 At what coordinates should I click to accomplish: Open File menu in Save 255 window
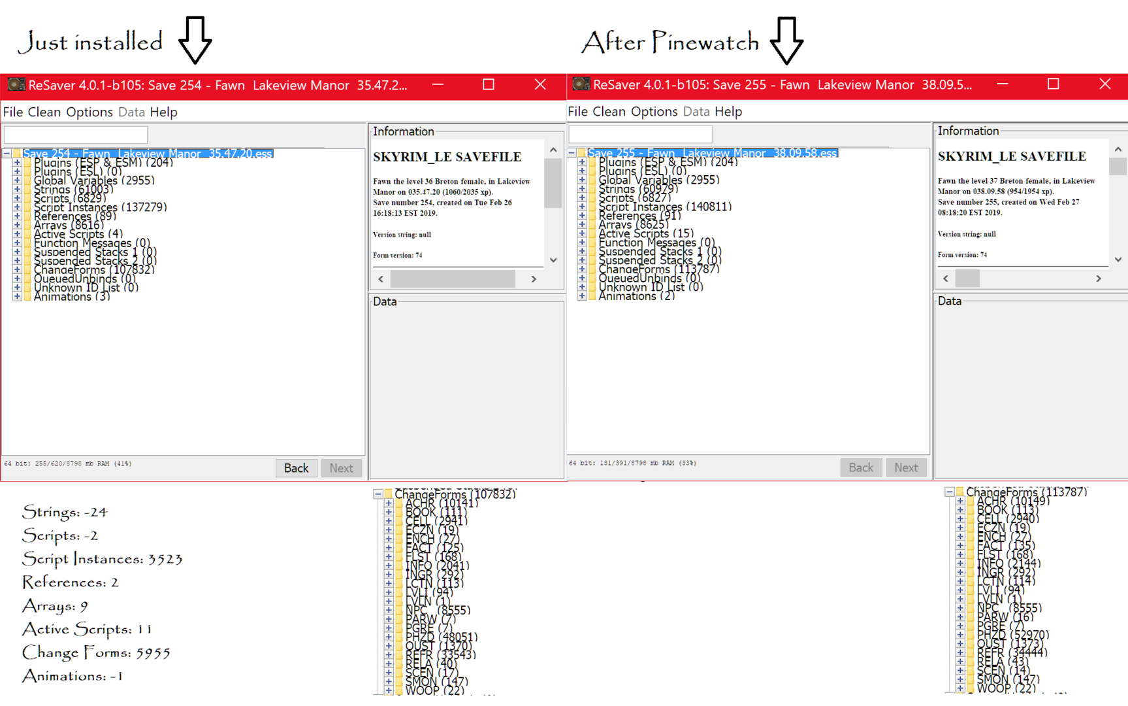point(578,111)
